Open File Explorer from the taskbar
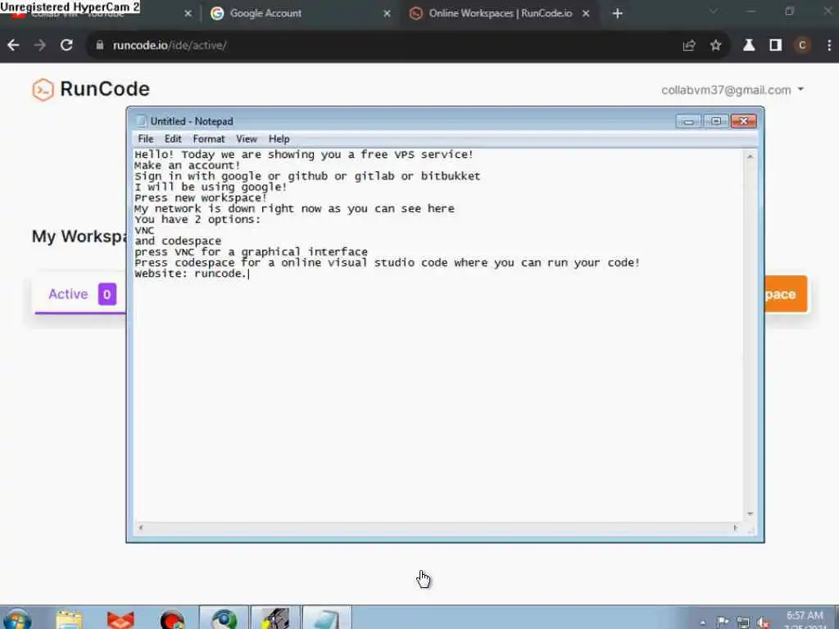The width and height of the screenshot is (839, 629). click(x=69, y=619)
